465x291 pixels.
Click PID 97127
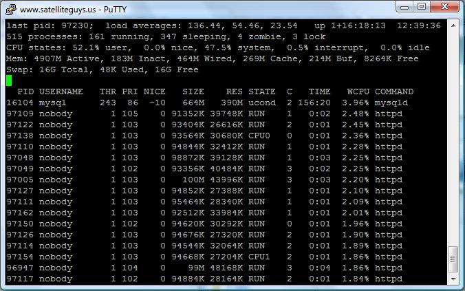tap(20, 191)
